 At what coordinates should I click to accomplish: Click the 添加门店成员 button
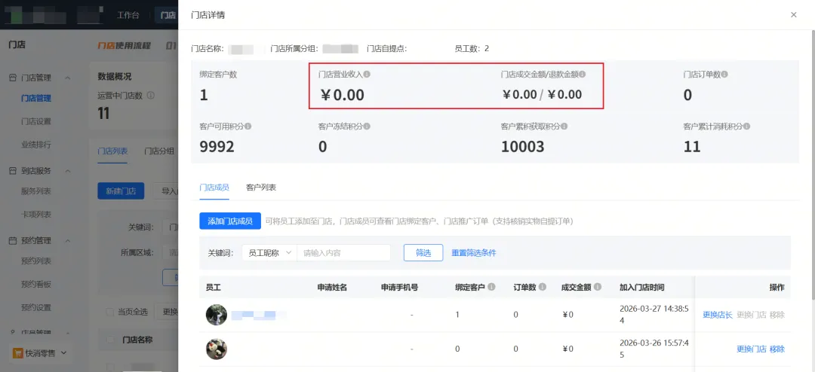(230, 221)
